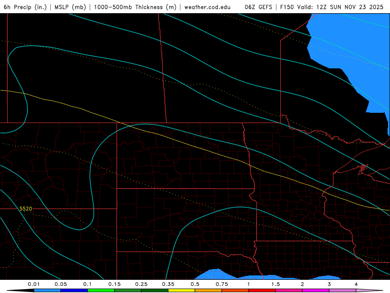390x293 pixels.
Task: Select the violet 3–4 legend color
Action: tap(343, 291)
